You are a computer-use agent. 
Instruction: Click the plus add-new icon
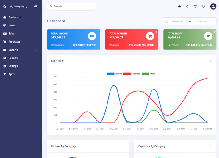coord(179,7)
